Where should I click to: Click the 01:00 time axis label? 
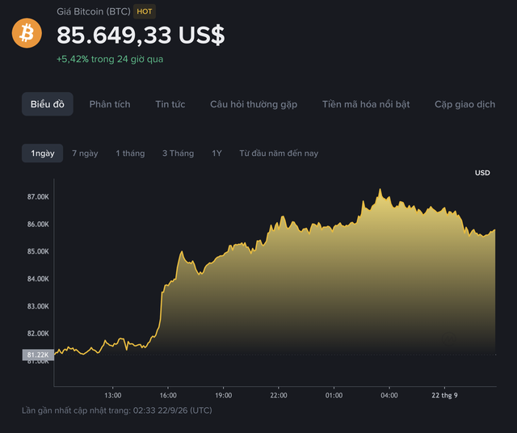(x=334, y=395)
